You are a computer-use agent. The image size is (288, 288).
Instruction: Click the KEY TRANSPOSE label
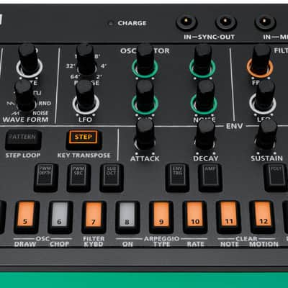pos(84,156)
